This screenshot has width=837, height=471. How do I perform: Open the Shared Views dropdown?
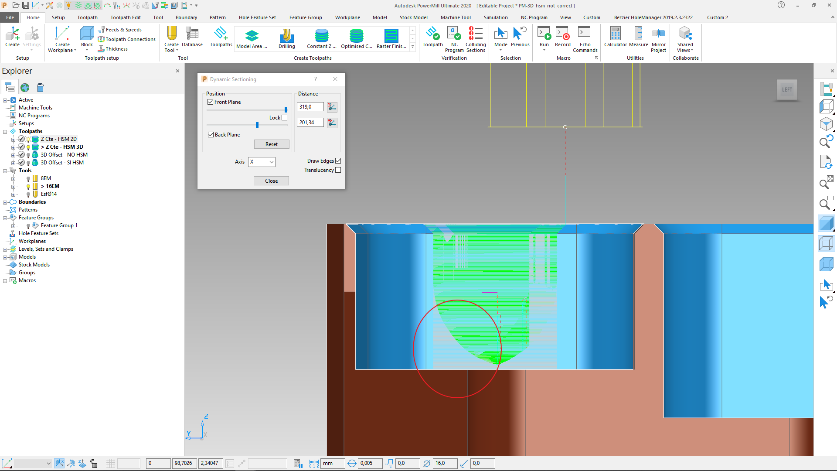(685, 38)
